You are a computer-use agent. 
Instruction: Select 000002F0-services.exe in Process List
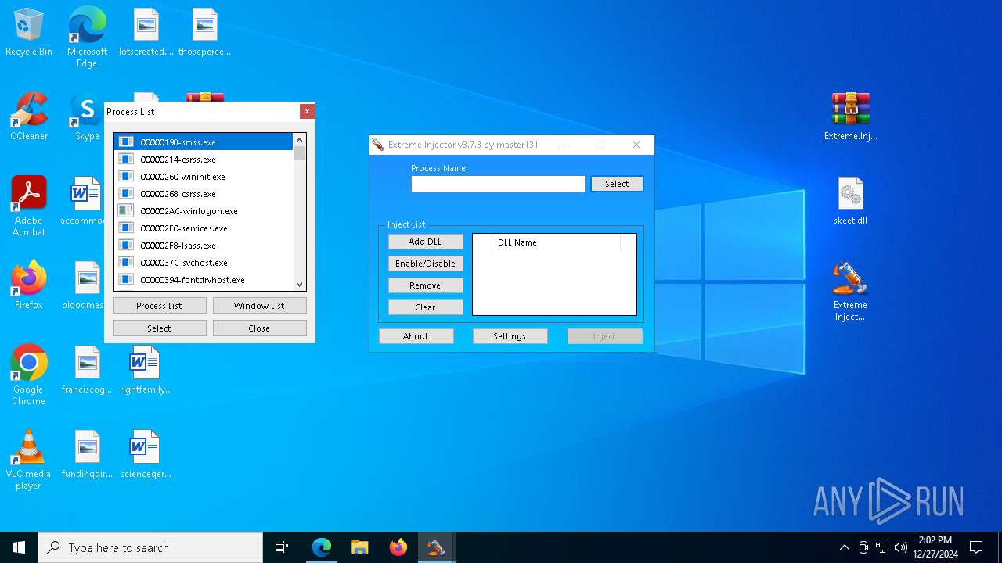pyautogui.click(x=204, y=228)
